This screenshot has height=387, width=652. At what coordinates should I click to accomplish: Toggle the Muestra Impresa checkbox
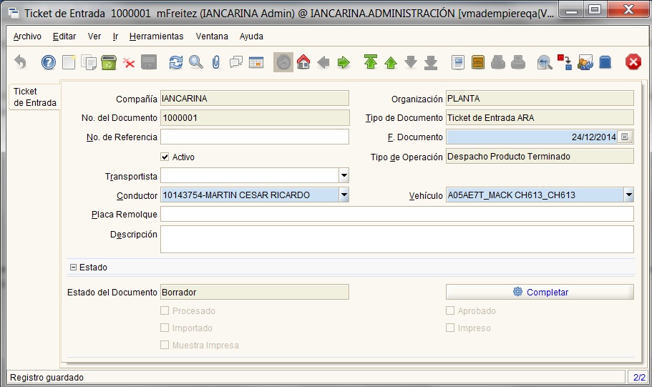click(165, 345)
